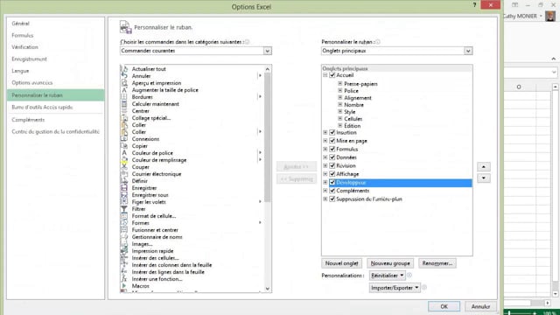Image resolution: width=560 pixels, height=315 pixels.
Task: Click the dialog help question mark
Action: (x=474, y=5)
